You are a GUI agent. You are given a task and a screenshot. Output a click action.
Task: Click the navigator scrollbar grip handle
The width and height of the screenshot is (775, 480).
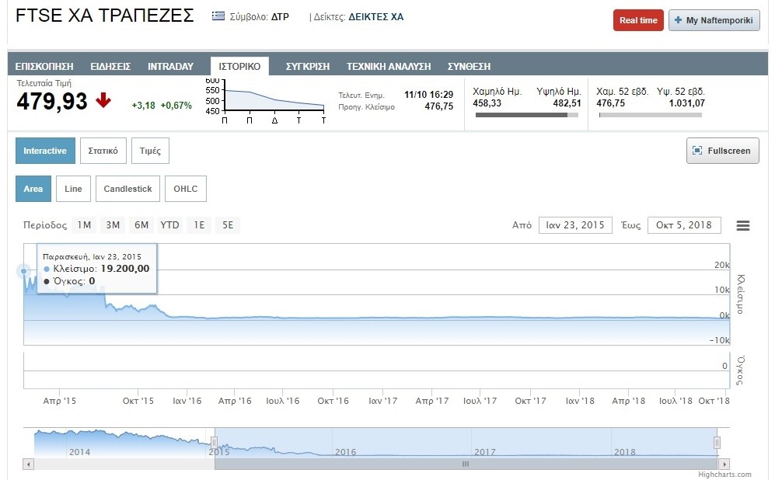(x=466, y=464)
